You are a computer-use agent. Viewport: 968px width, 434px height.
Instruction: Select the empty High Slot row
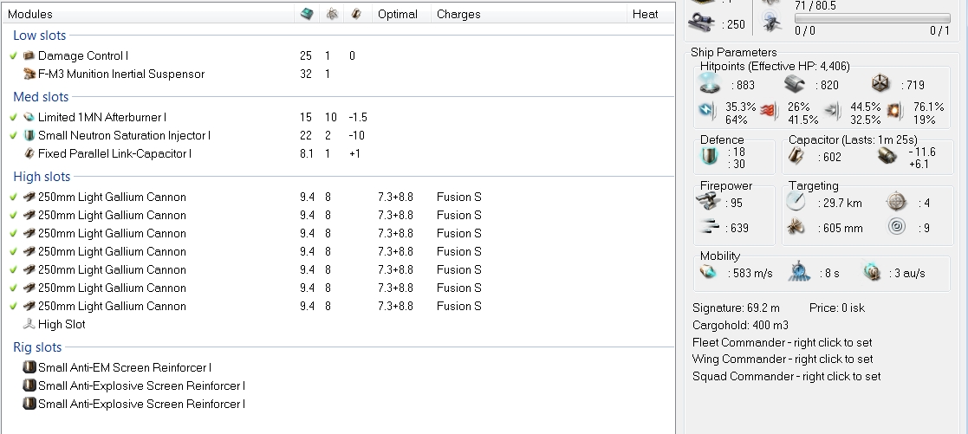click(x=62, y=324)
